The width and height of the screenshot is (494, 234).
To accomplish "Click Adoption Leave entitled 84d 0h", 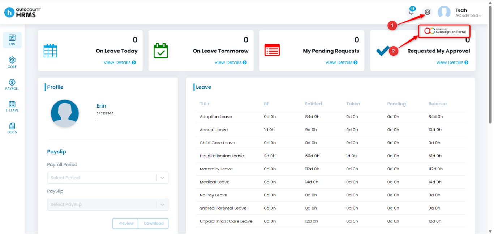I will (312, 117).
